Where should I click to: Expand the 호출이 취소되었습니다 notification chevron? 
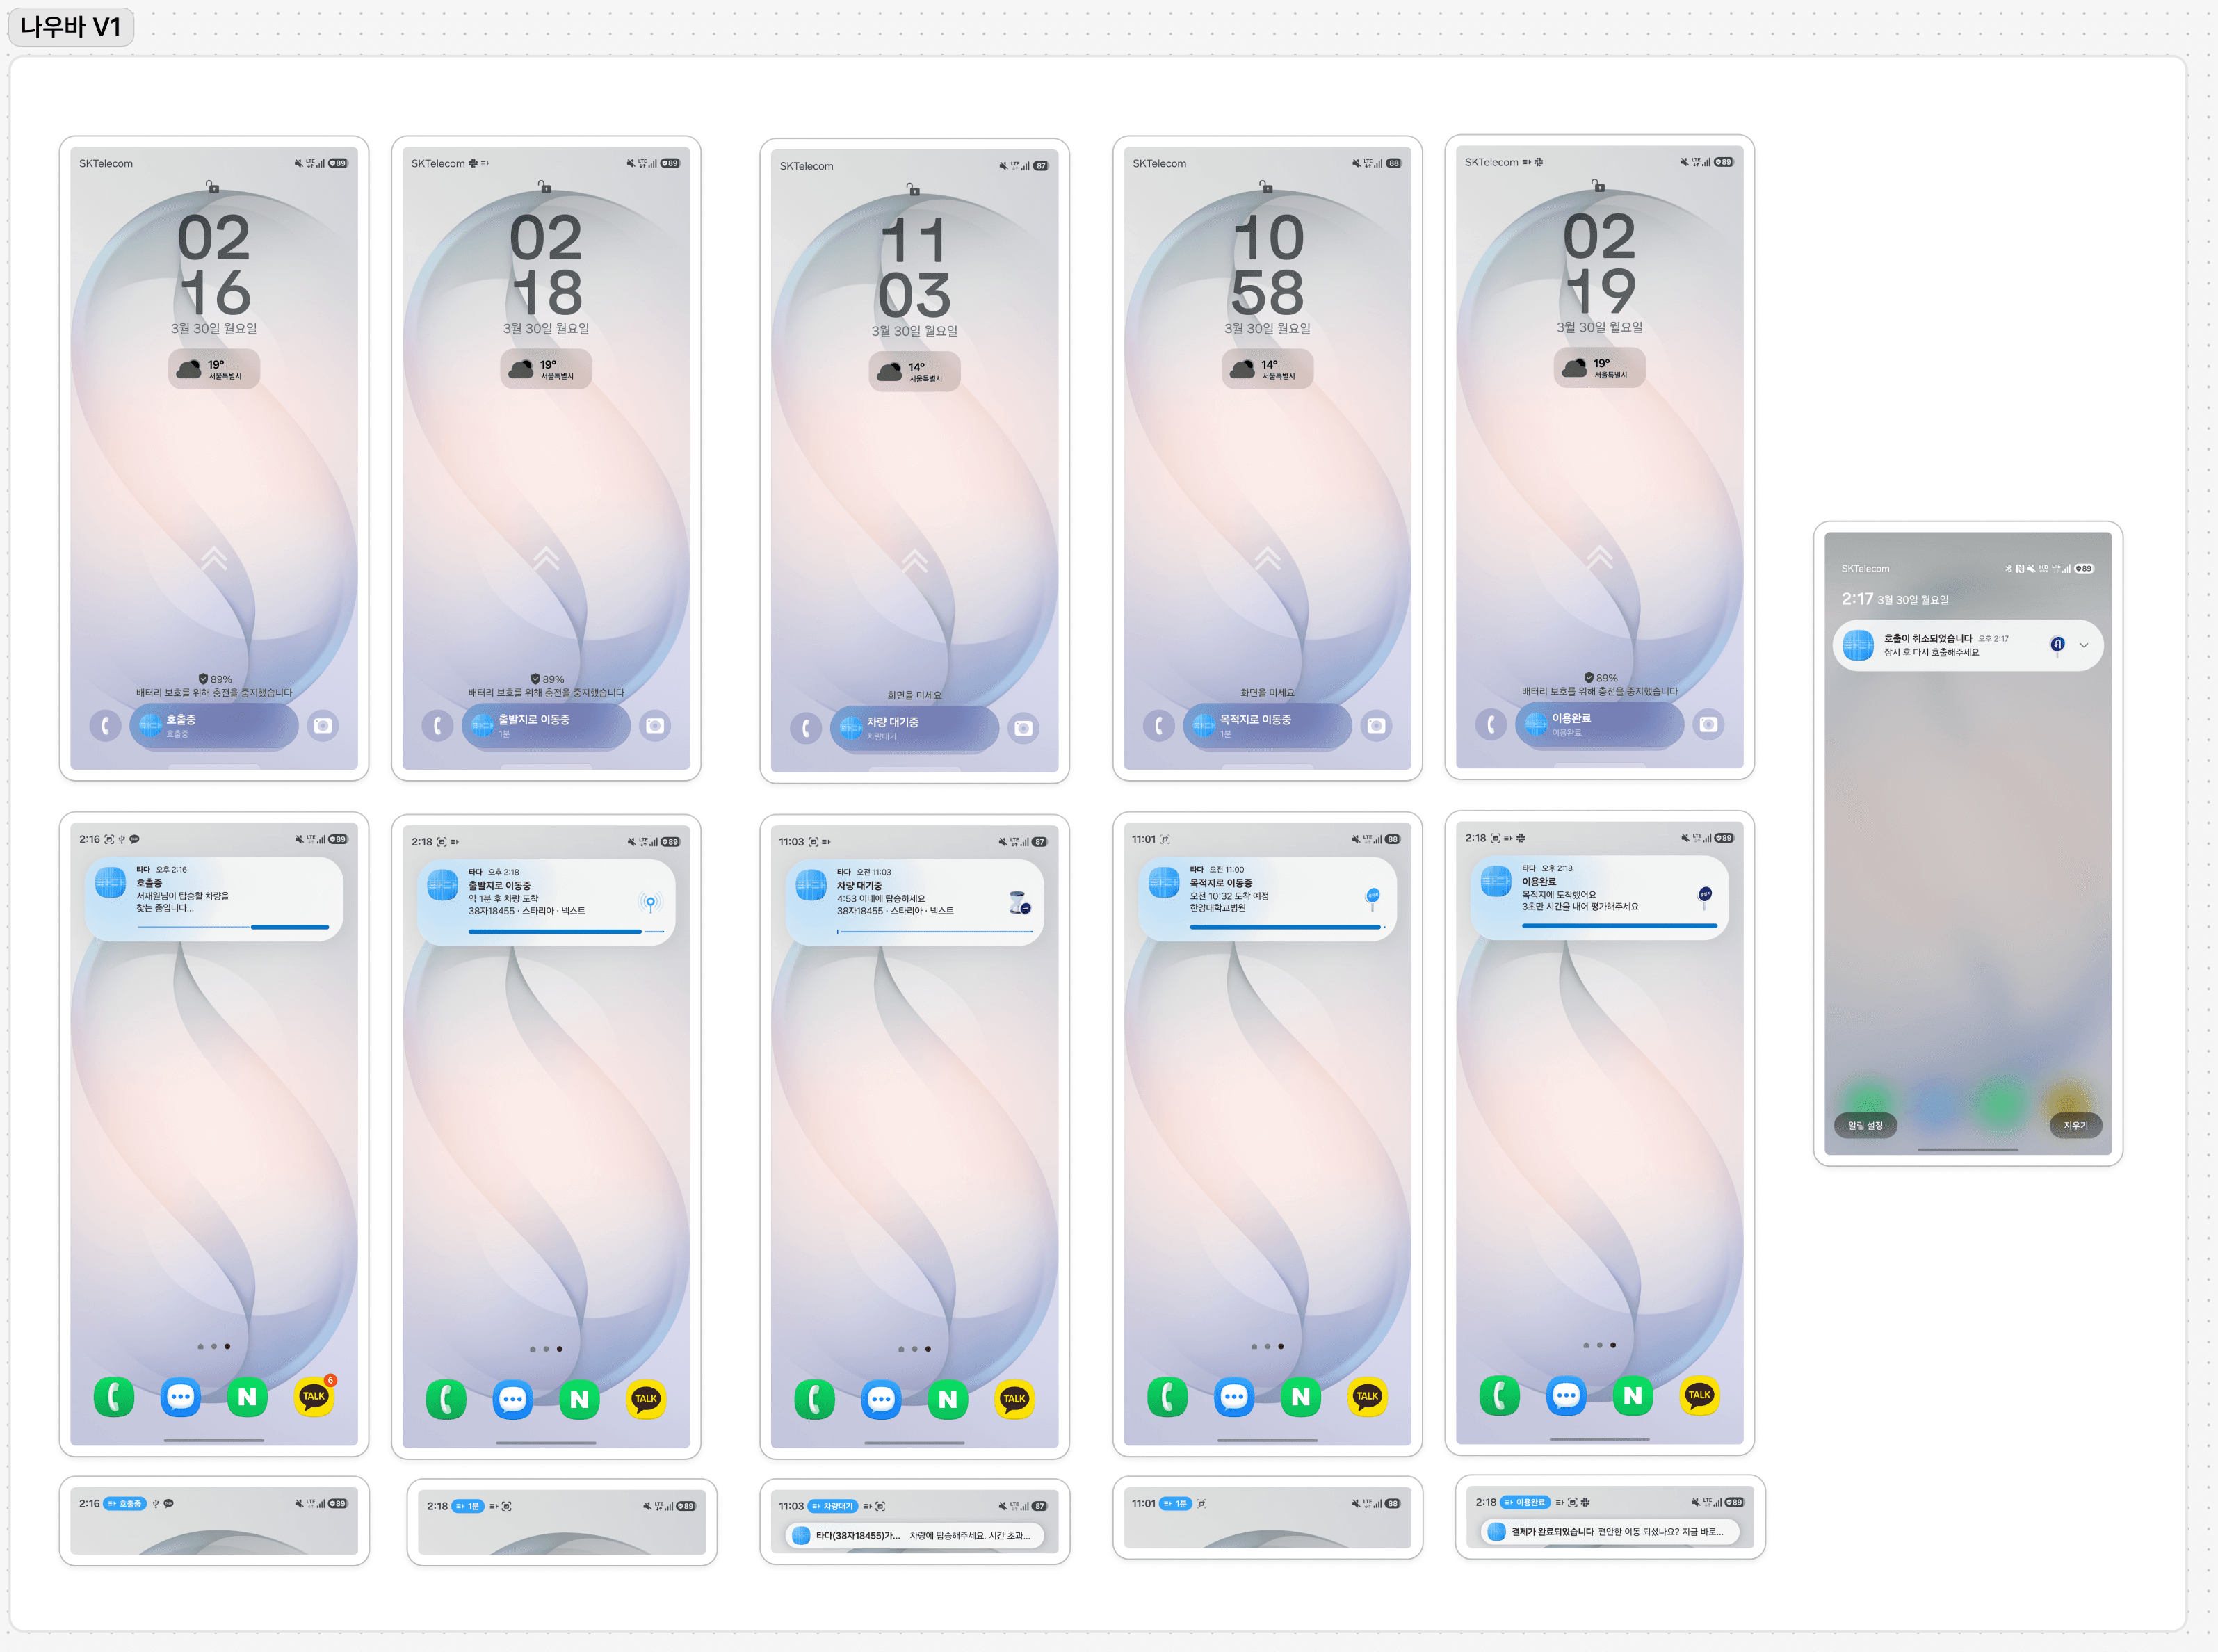2084,646
